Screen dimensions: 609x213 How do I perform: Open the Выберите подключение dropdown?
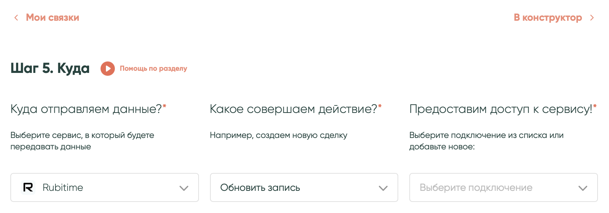494,188
